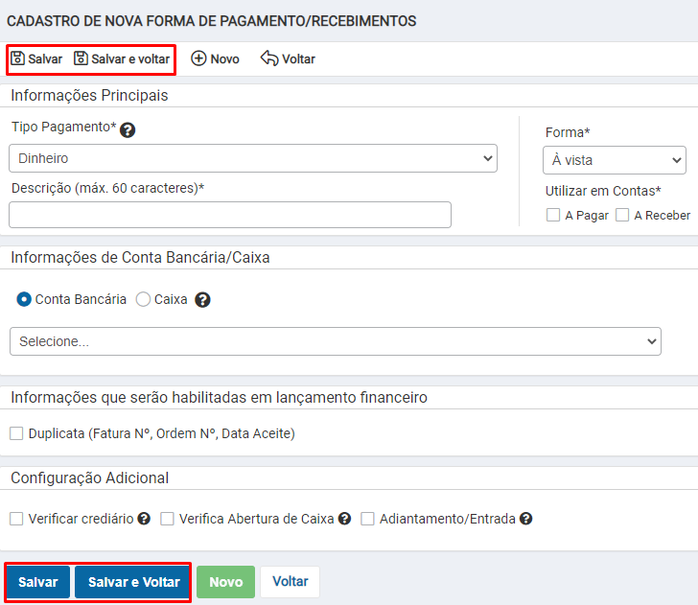Viewport: 698px width, 605px height.
Task: Show help for Adiantamento/Entrada
Action: pos(526,519)
